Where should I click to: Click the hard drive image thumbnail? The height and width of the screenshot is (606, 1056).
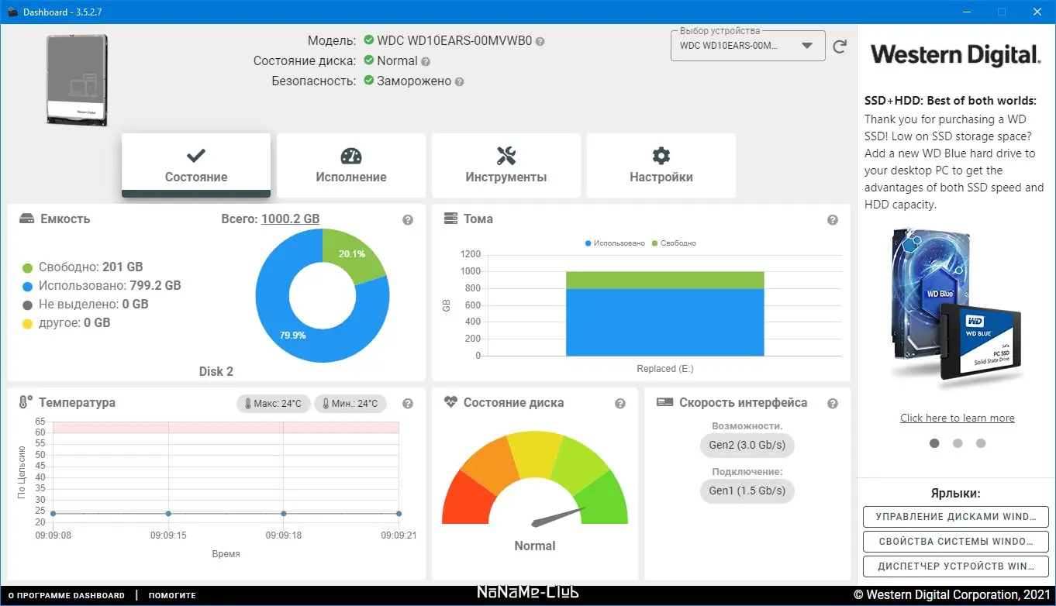[x=77, y=81]
